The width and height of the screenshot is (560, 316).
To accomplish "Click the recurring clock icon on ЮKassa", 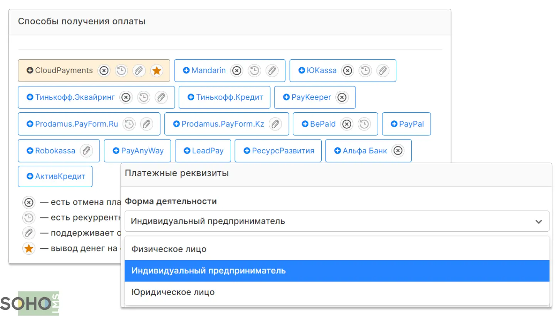I will click(x=365, y=70).
